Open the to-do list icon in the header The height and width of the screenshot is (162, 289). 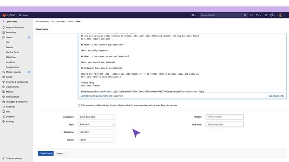[266, 15]
